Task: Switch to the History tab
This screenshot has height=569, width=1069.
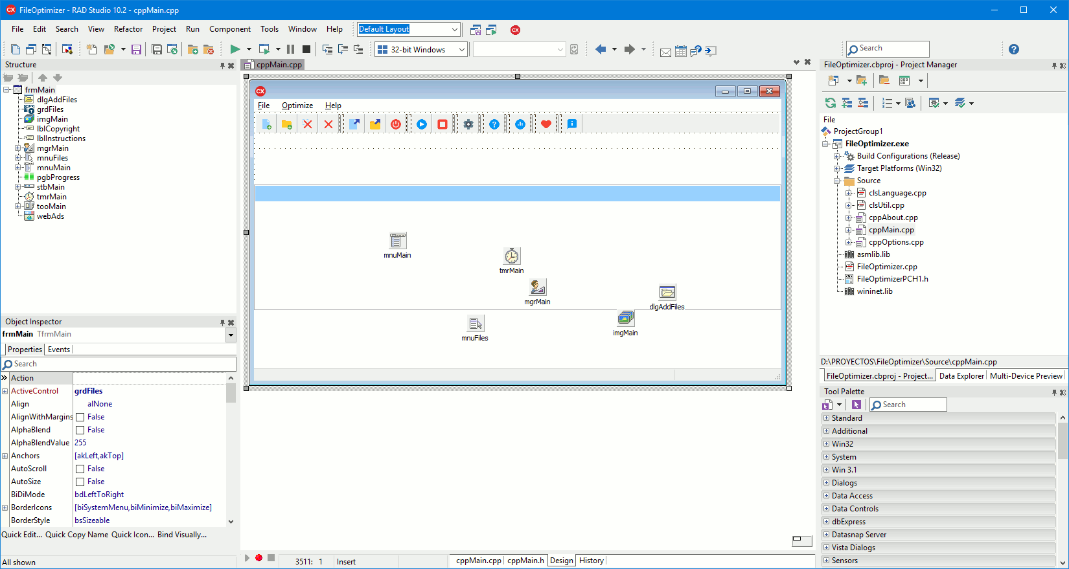Action: [592, 561]
